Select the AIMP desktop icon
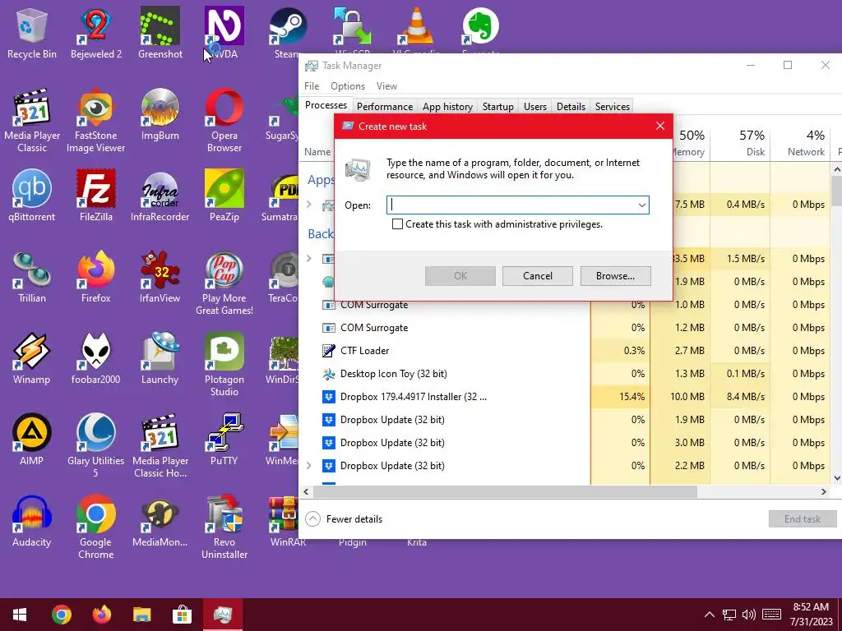 tap(32, 440)
